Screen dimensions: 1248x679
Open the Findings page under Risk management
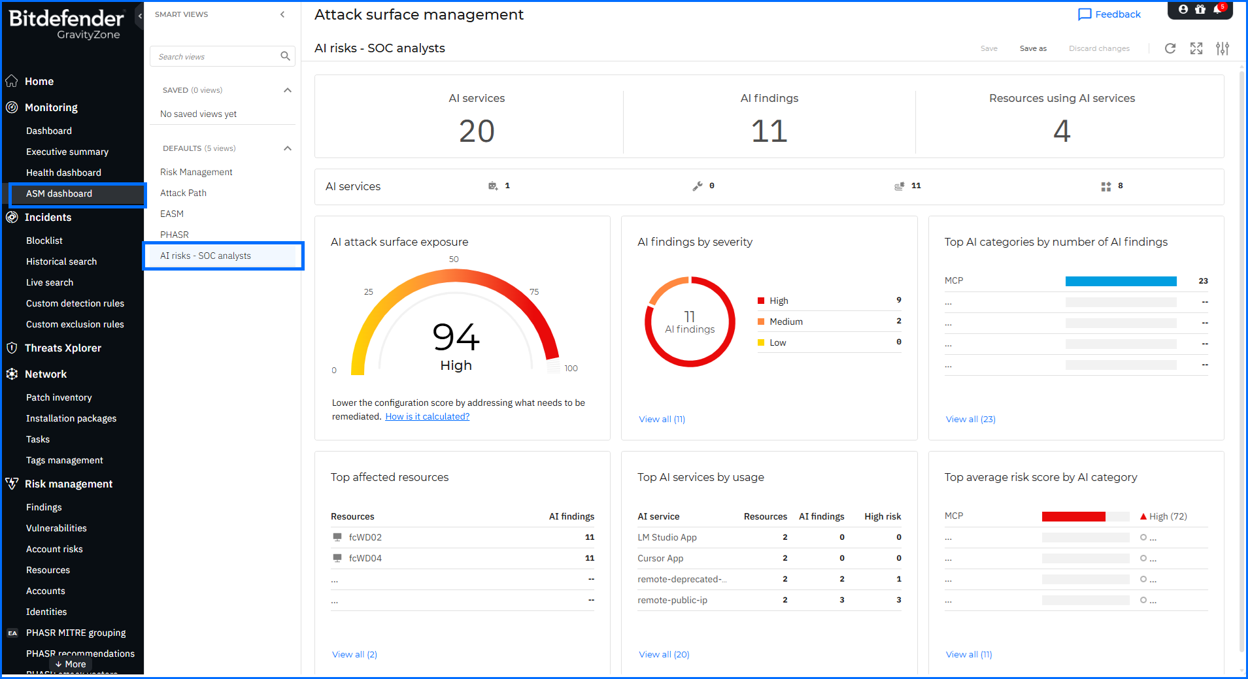pos(44,507)
